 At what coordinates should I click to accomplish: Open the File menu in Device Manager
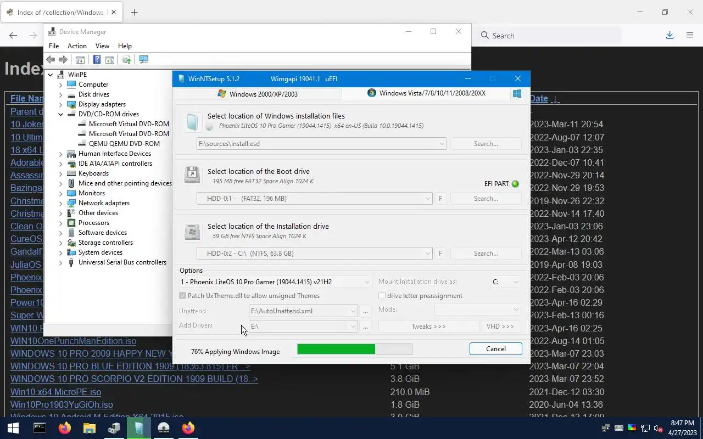click(54, 46)
